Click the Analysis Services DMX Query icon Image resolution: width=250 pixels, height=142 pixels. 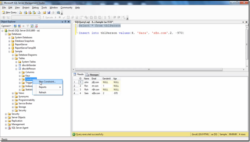(x=30, y=12)
